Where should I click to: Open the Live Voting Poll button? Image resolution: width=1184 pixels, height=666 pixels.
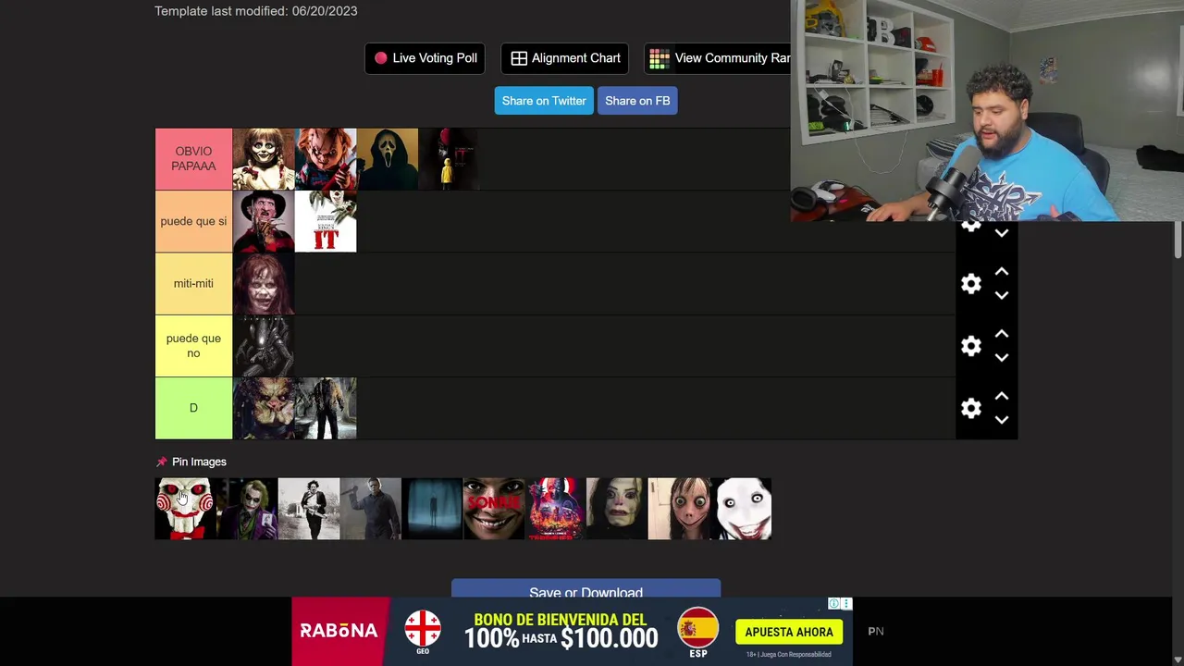tap(425, 58)
